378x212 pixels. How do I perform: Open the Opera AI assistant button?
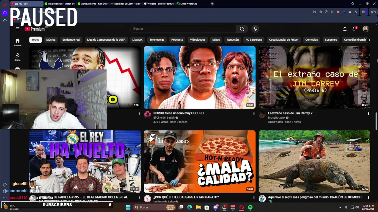point(373,12)
